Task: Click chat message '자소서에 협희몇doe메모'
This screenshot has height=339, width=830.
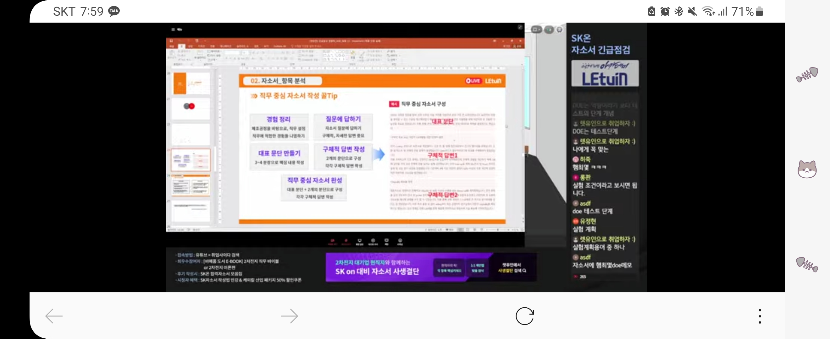Action: click(602, 265)
